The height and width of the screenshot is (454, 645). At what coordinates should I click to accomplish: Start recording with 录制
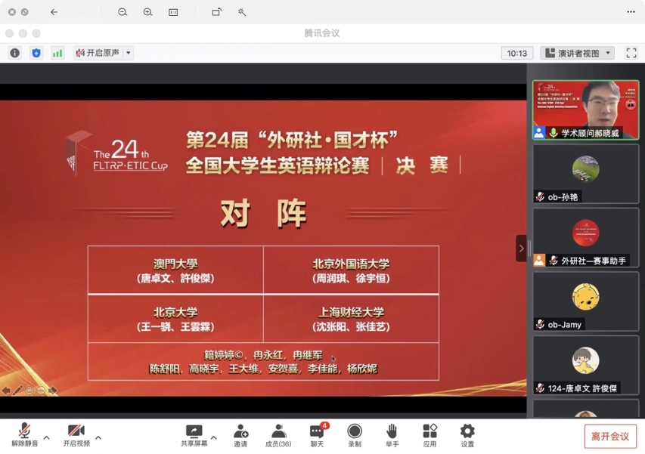(354, 435)
